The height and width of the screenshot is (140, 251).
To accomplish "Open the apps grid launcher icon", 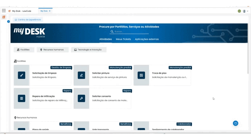I will coord(4,11).
